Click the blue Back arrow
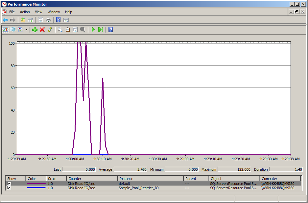This screenshot has width=308, height=203. (5, 20)
